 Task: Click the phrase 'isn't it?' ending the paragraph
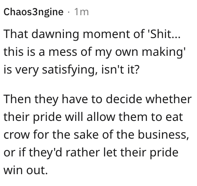point(120,70)
